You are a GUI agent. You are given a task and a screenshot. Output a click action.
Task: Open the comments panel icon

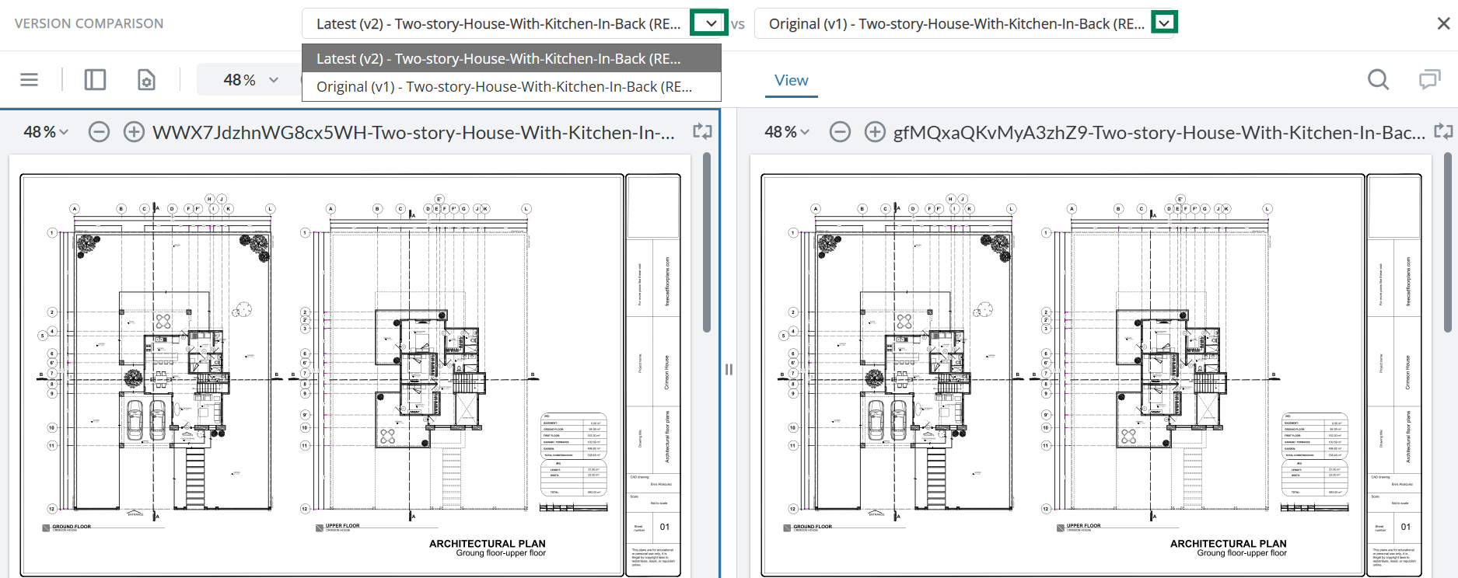[1429, 79]
